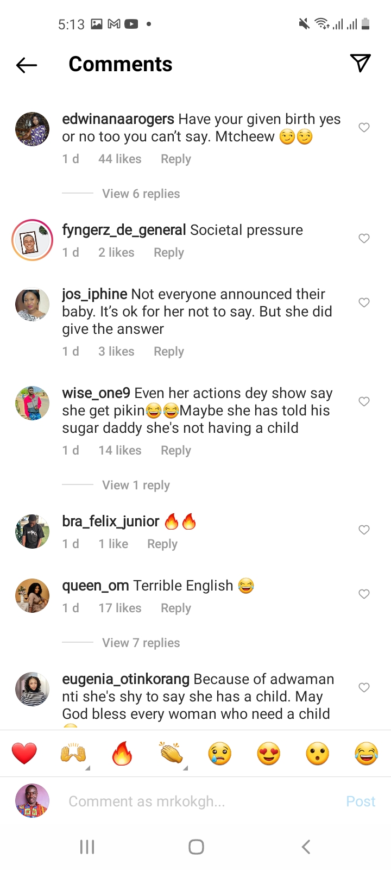
Task: Reply to jos_iphine's comment
Action: [x=169, y=351]
